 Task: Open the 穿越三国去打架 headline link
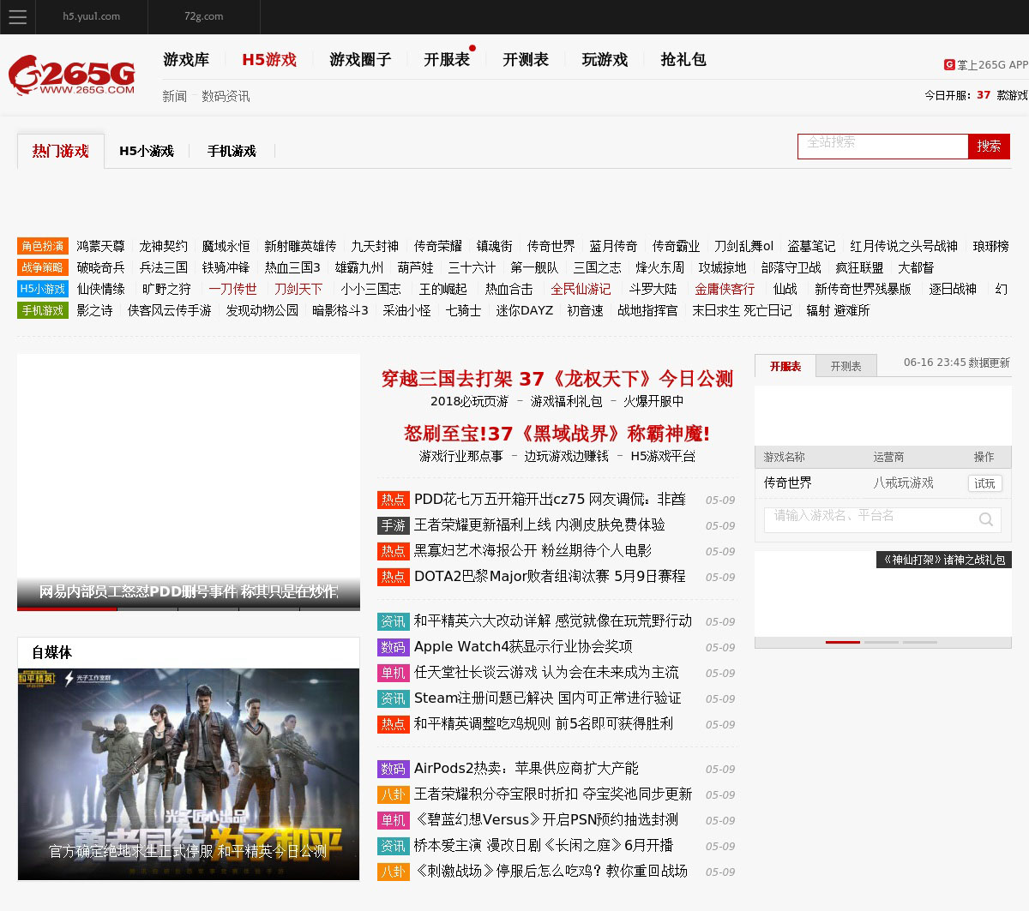[557, 378]
